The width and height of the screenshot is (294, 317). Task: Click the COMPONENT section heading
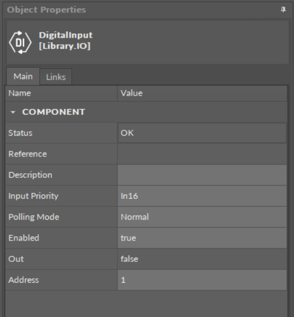[x=53, y=112]
